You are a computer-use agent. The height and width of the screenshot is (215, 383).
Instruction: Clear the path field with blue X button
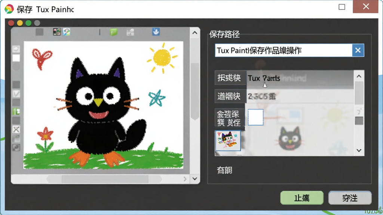pos(358,50)
